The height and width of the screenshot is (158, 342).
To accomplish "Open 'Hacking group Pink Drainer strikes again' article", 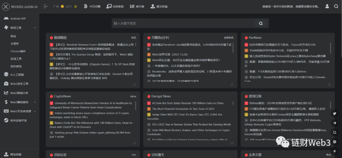I will [90, 135].
